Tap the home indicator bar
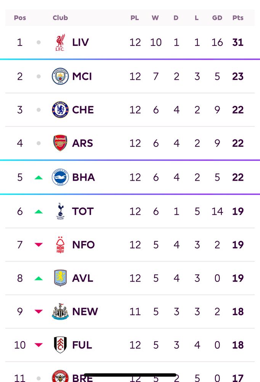260x382 pixels. pyautogui.click(x=130, y=375)
